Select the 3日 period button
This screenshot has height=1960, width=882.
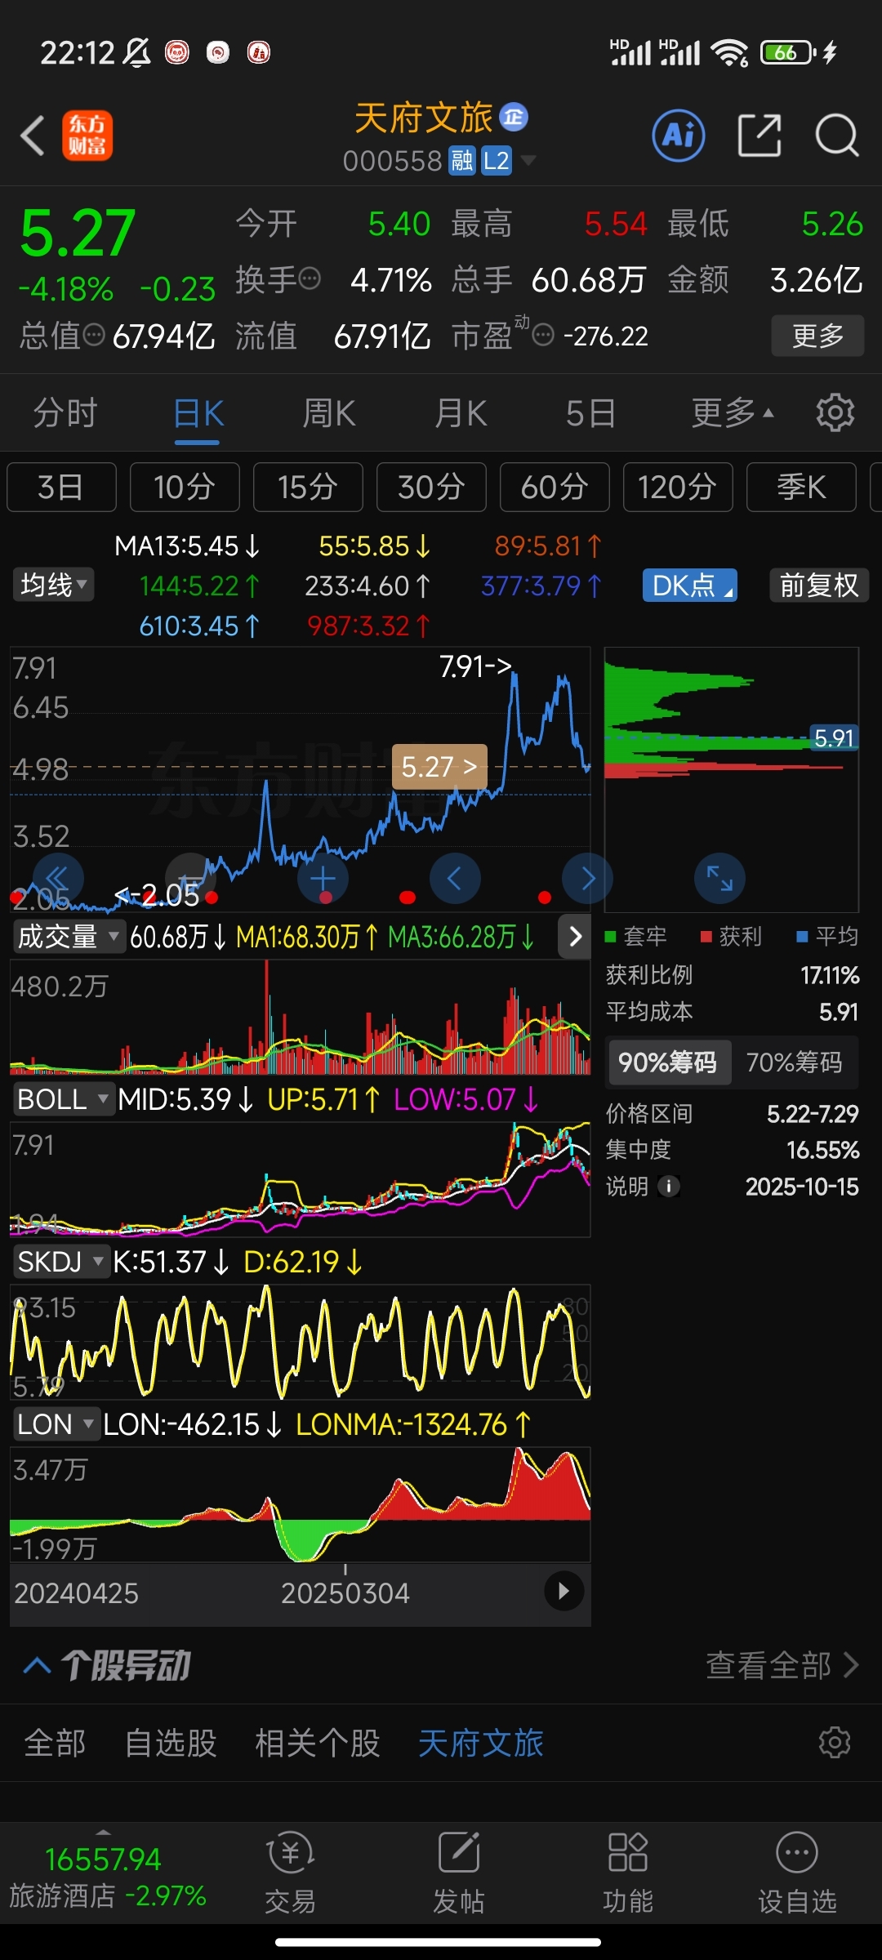point(61,487)
